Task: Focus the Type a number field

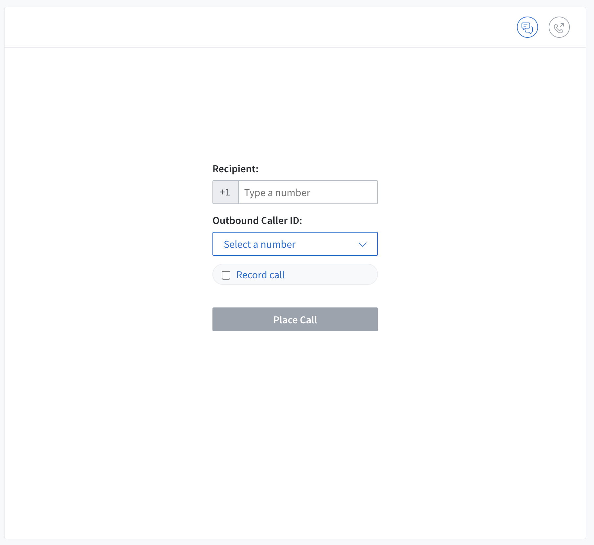Action: (x=308, y=192)
